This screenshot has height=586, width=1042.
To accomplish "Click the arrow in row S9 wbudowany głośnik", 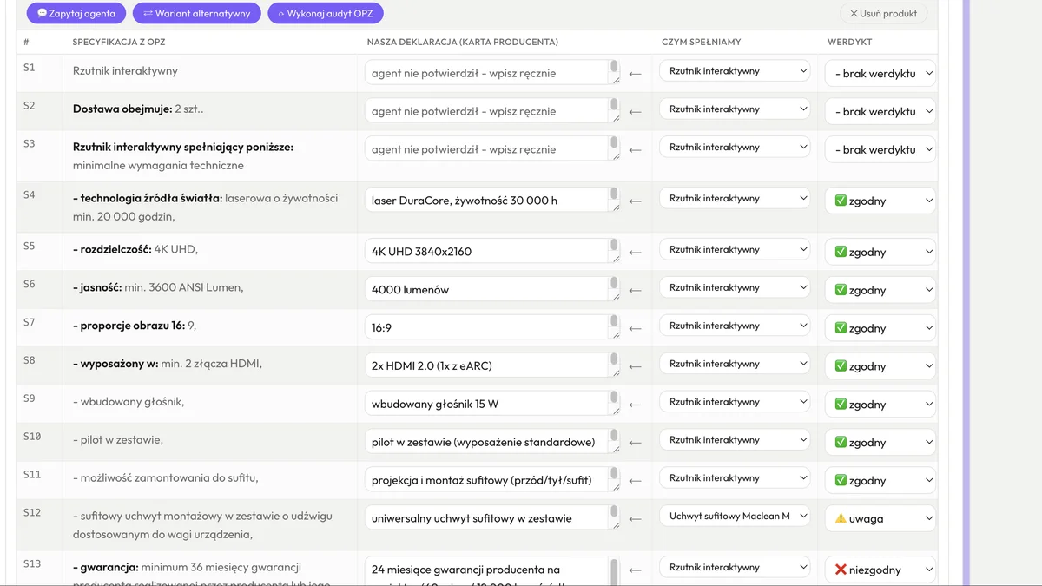I will pyautogui.click(x=635, y=405).
